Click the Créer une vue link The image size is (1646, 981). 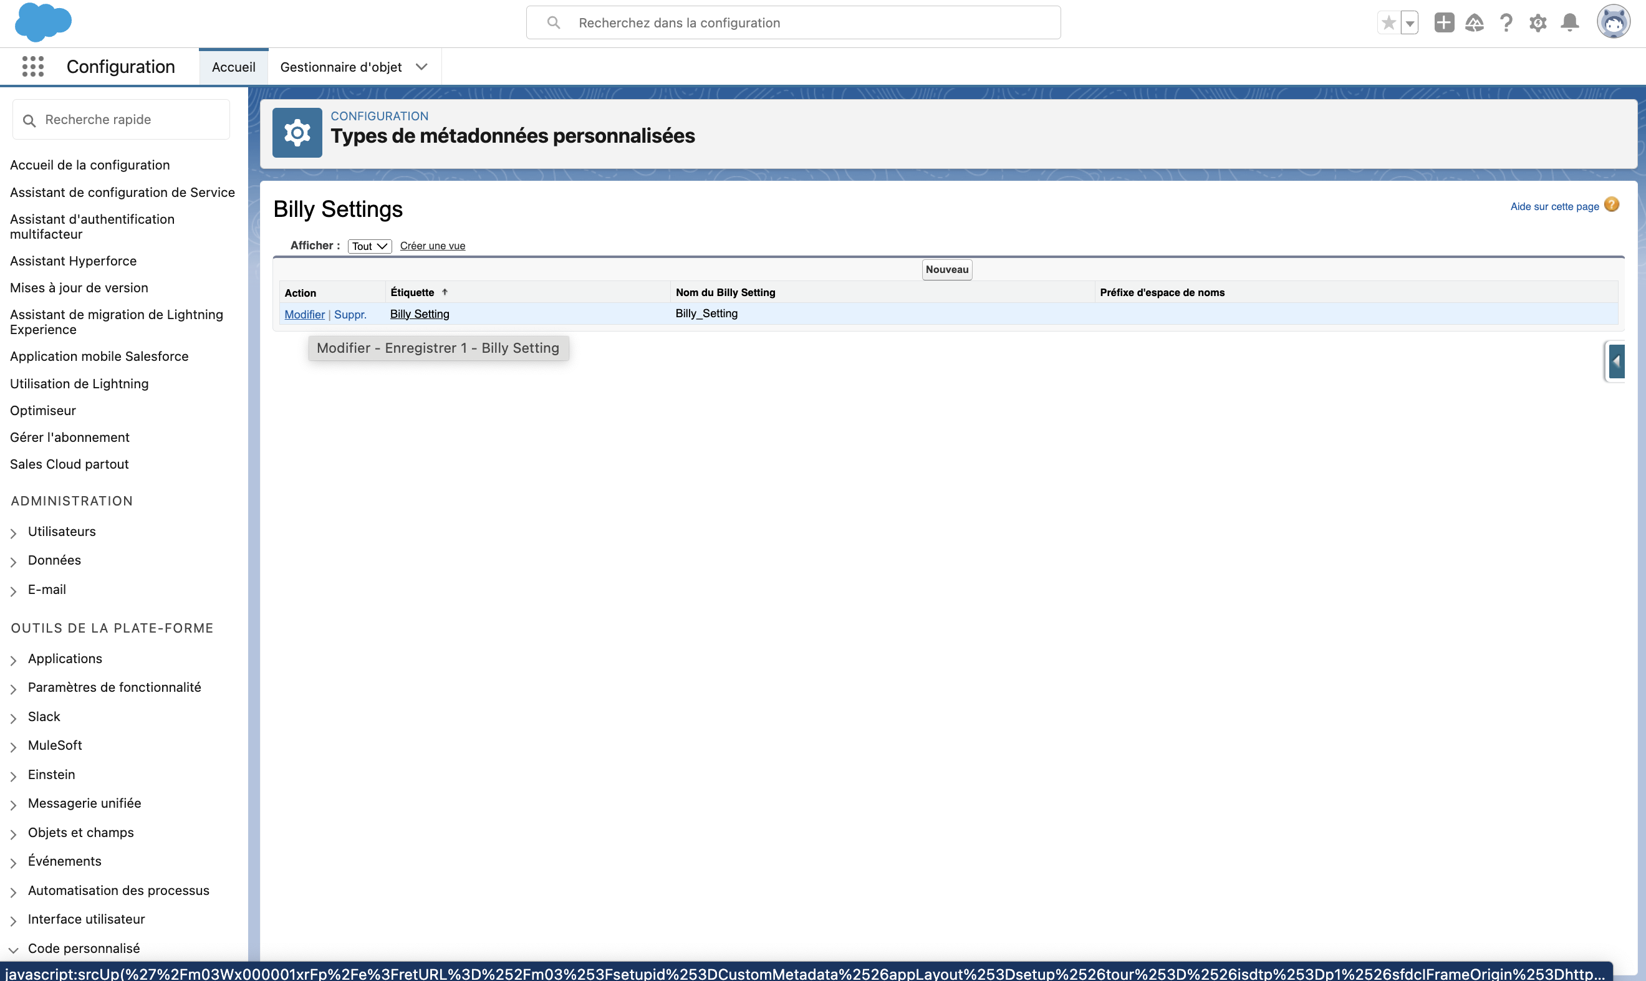(x=433, y=246)
